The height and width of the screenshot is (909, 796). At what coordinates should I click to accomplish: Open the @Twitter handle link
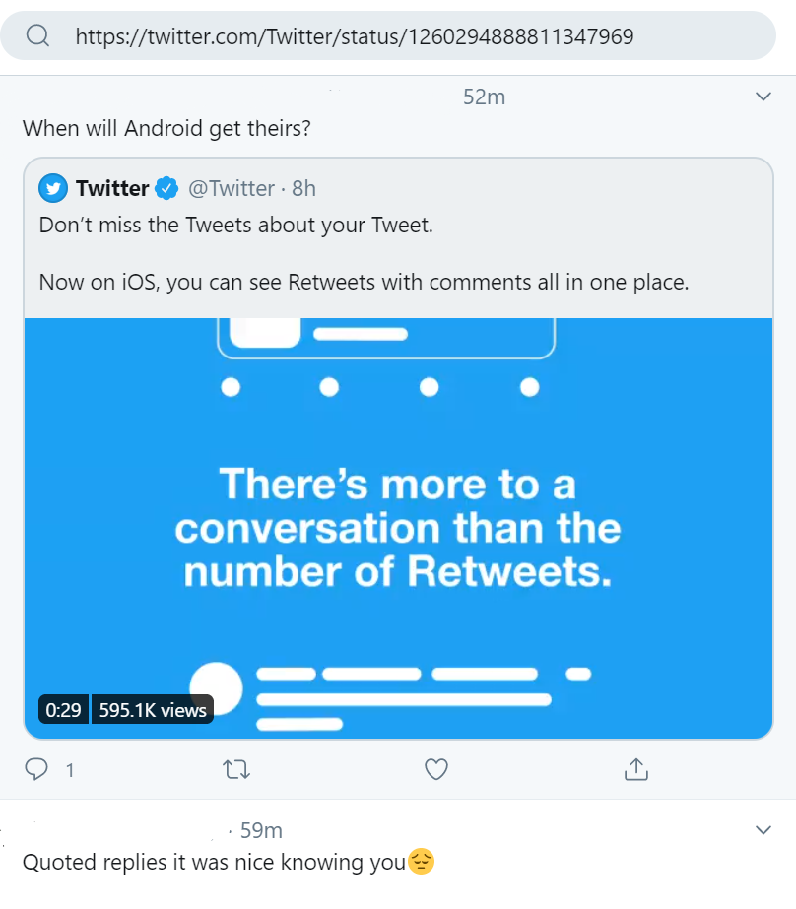click(231, 188)
